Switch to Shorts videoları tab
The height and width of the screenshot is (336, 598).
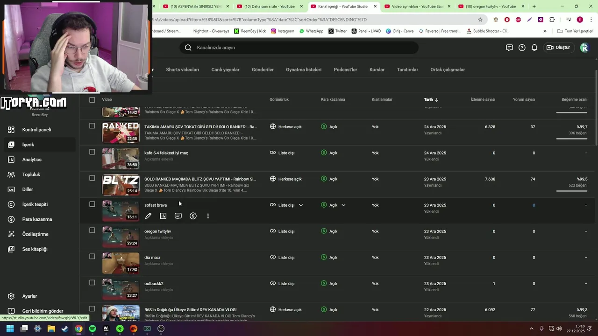coord(182,70)
